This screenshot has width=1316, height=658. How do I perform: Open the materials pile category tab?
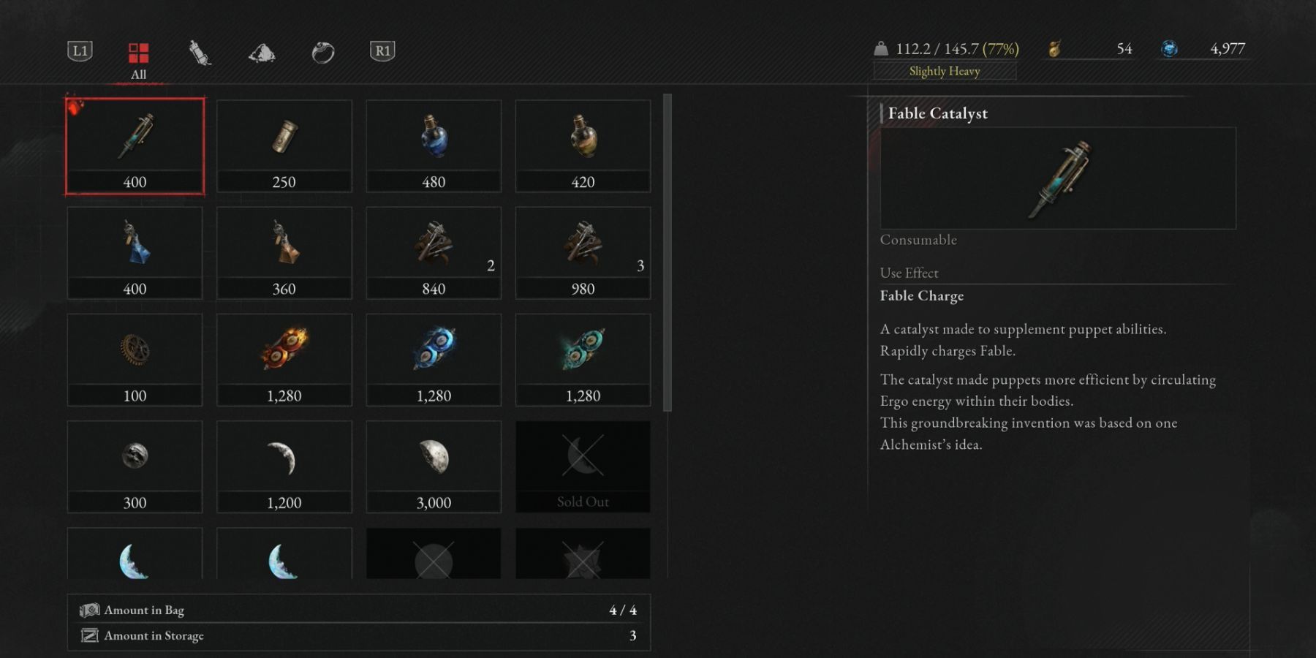tap(262, 53)
